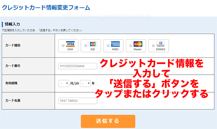This screenshot has width=217, height=129.
Task: Select the JCB radio button
Action: [86, 46]
